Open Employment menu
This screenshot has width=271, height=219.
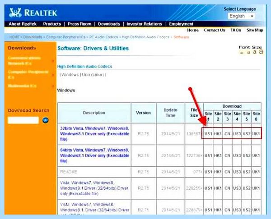click(181, 24)
